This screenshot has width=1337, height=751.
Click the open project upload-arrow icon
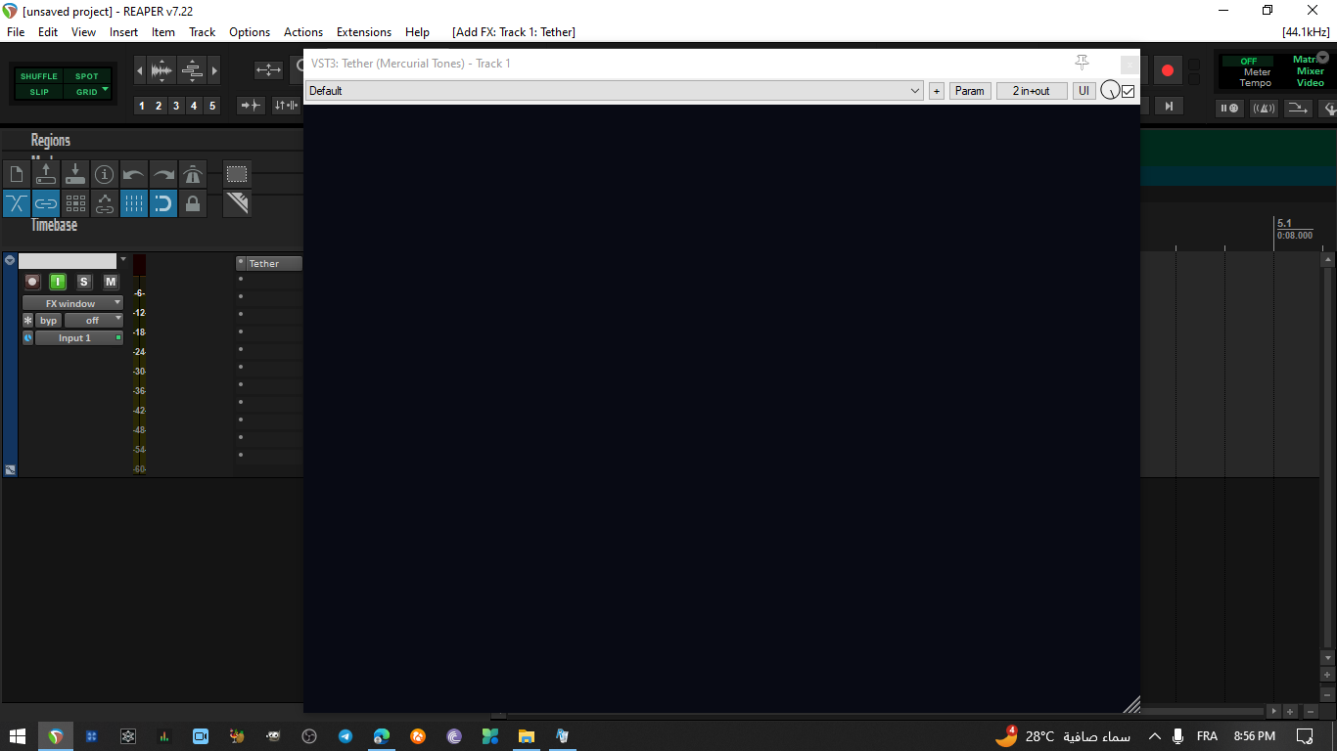[46, 175]
